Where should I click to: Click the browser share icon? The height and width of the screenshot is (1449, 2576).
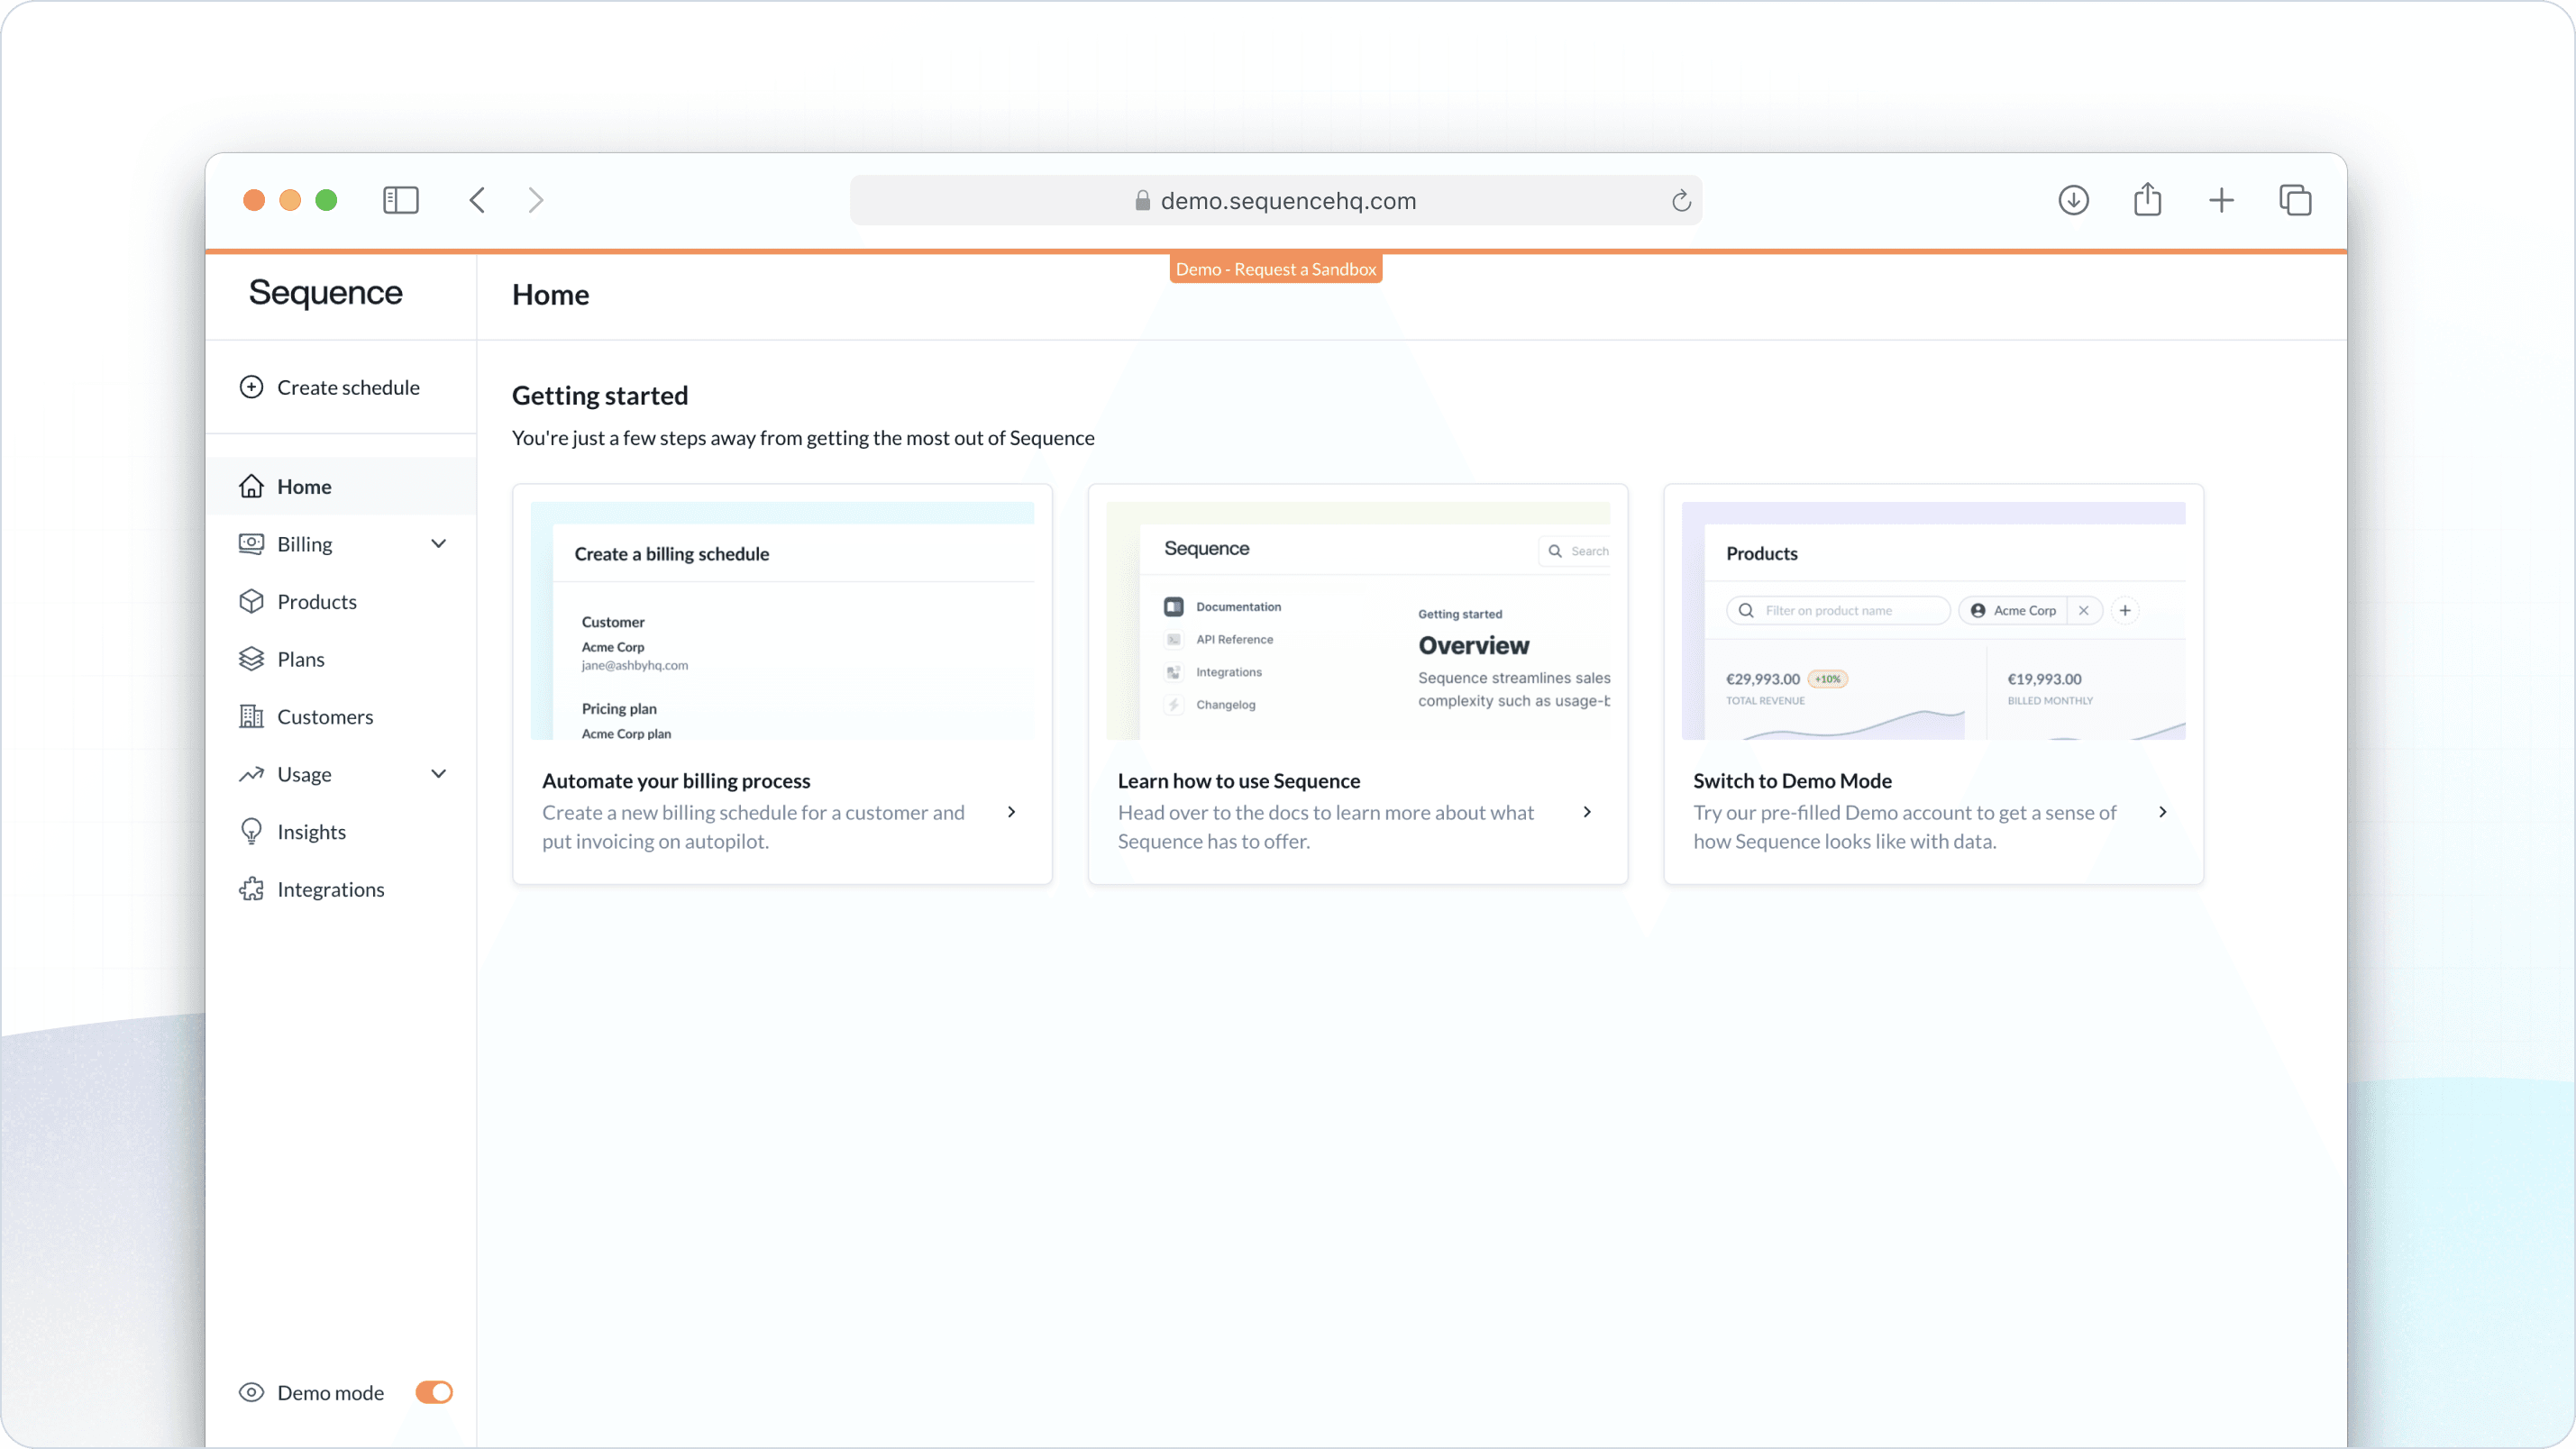(2147, 200)
